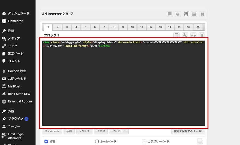Screen dimensions: 240x145
Task: Switch to block tab 13
Action: tap(160, 27)
